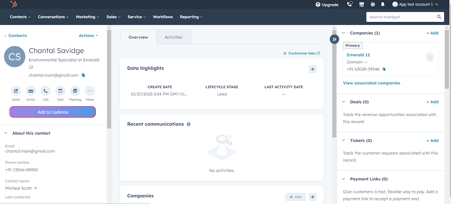Image resolution: width=451 pixels, height=204 pixels.
Task: Switch to the Overview tab
Action: (x=138, y=37)
